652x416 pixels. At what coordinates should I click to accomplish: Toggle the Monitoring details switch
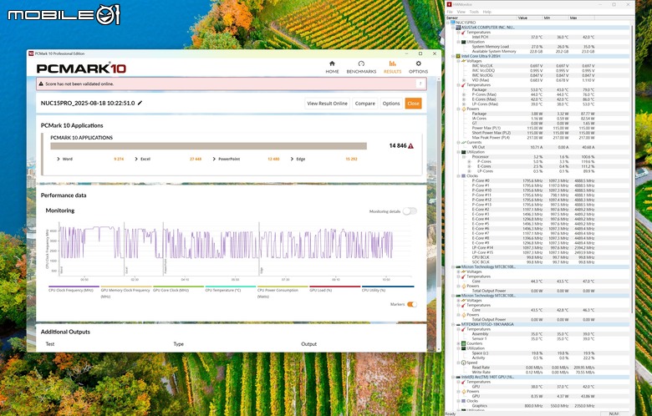coord(409,211)
